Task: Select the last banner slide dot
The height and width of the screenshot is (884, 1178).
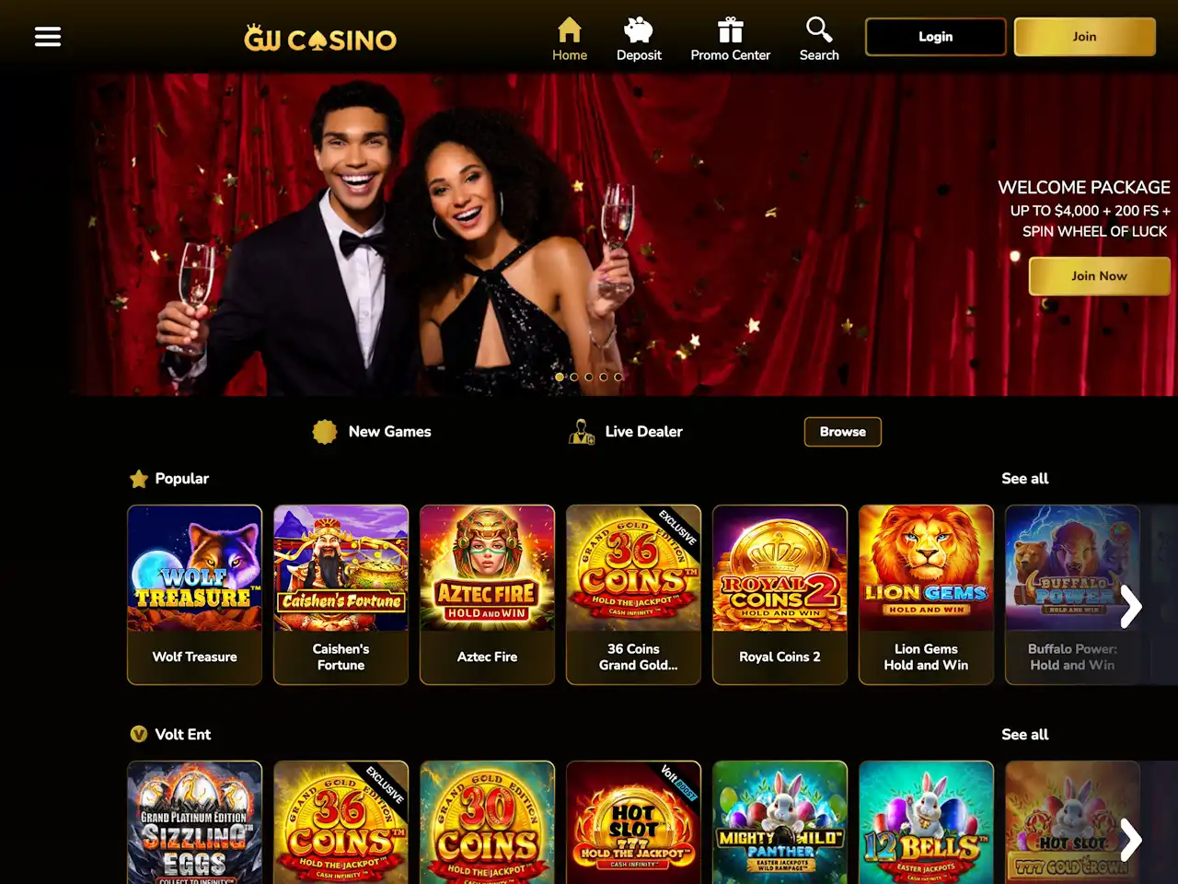Action: coord(618,377)
